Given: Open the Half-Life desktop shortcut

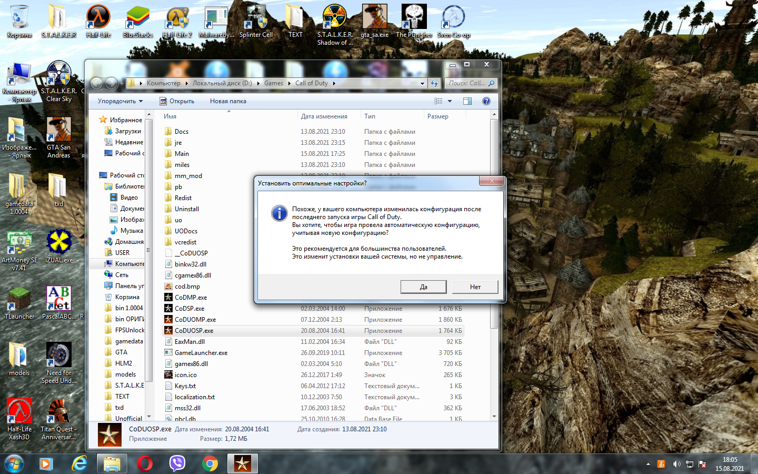Looking at the screenshot, I should 98,22.
